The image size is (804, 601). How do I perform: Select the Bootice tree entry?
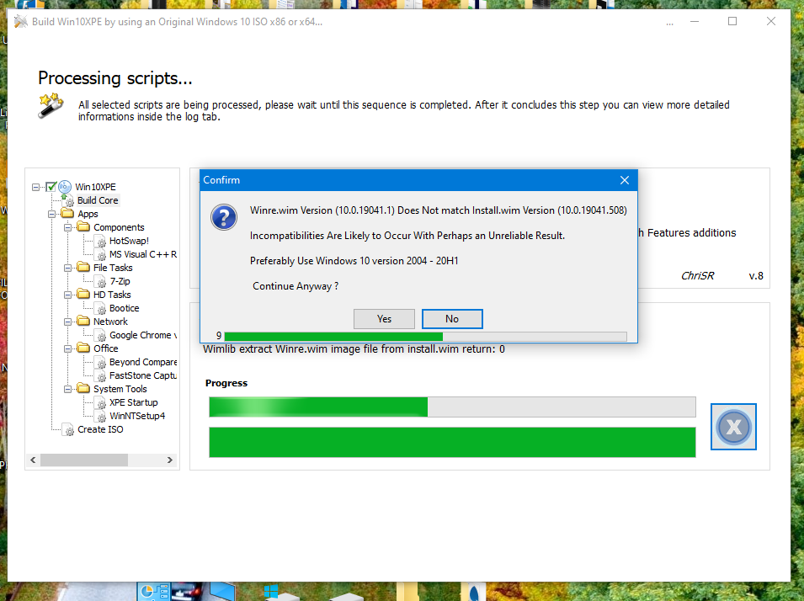[124, 308]
